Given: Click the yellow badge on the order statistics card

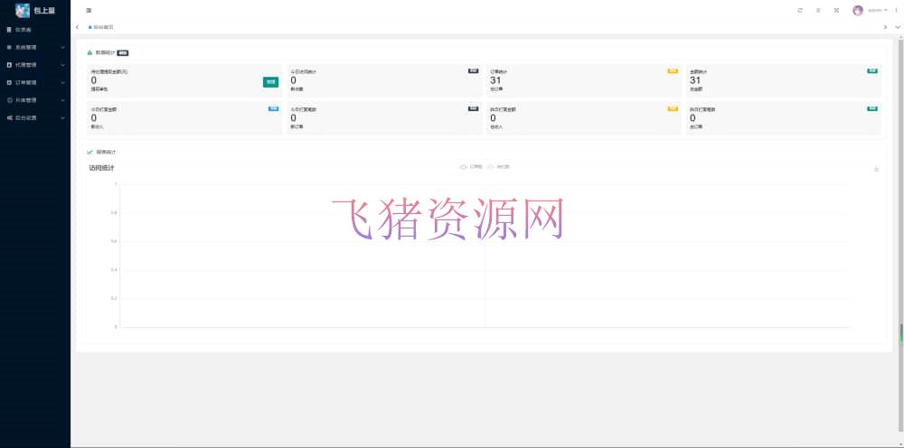Looking at the screenshot, I should [x=673, y=70].
